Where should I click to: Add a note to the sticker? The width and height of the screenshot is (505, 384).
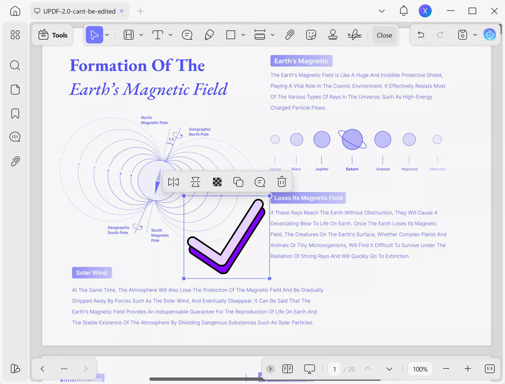point(260,182)
